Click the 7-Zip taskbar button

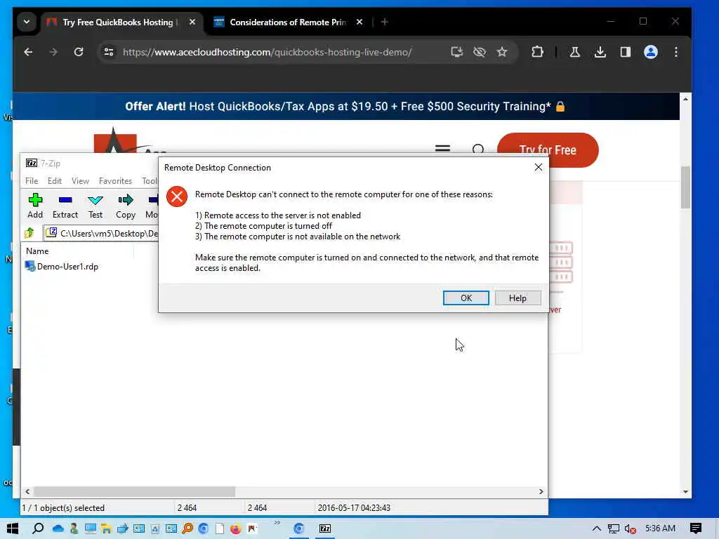[324, 528]
